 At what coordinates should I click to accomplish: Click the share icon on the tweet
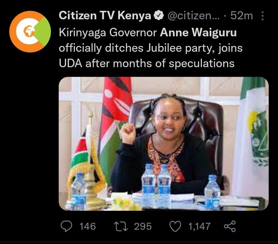pos(230,227)
